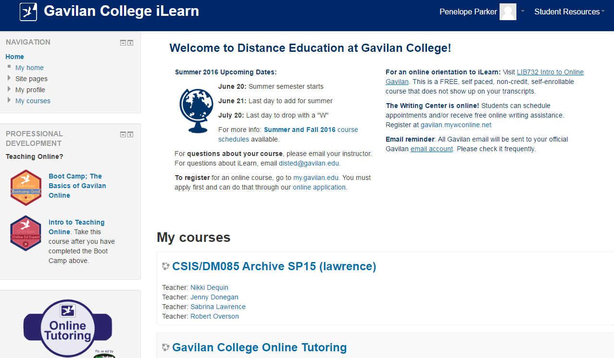Dock the Professional Development block to the side
Viewport: 614px width, 358px height.
(x=130, y=134)
